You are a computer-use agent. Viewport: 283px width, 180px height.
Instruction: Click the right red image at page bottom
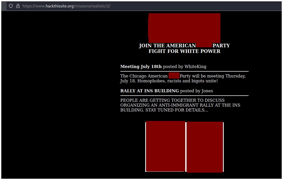coord(205,147)
